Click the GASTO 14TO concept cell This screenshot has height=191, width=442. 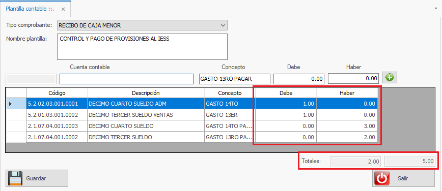pos(230,104)
